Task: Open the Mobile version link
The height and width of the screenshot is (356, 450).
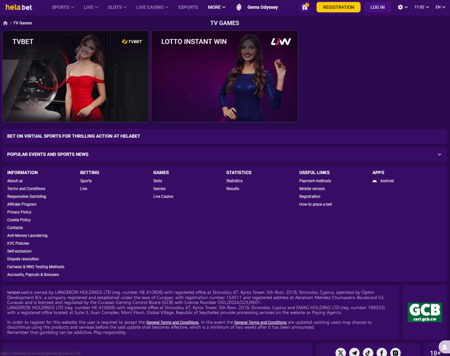Action: click(312, 189)
